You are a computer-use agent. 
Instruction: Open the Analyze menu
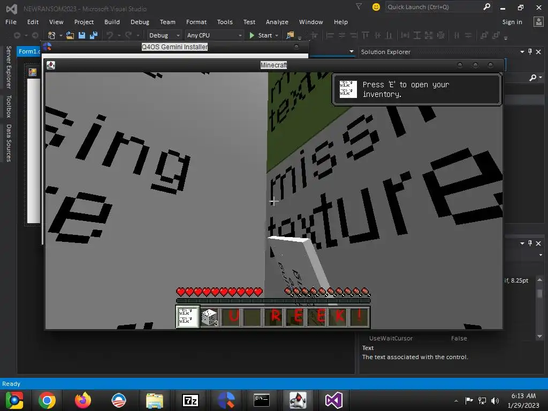pos(277,21)
